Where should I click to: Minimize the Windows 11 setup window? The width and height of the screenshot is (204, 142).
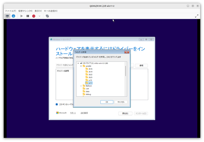141,39
